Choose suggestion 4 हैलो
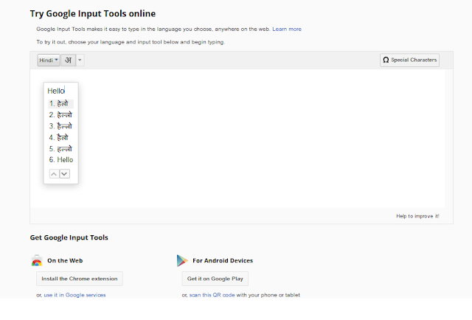The height and width of the screenshot is (320, 472). tap(60, 138)
